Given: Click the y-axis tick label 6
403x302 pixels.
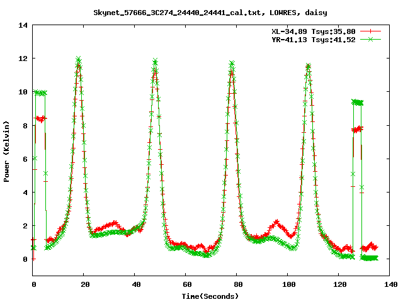Looking at the screenshot, I should (x=25, y=159).
